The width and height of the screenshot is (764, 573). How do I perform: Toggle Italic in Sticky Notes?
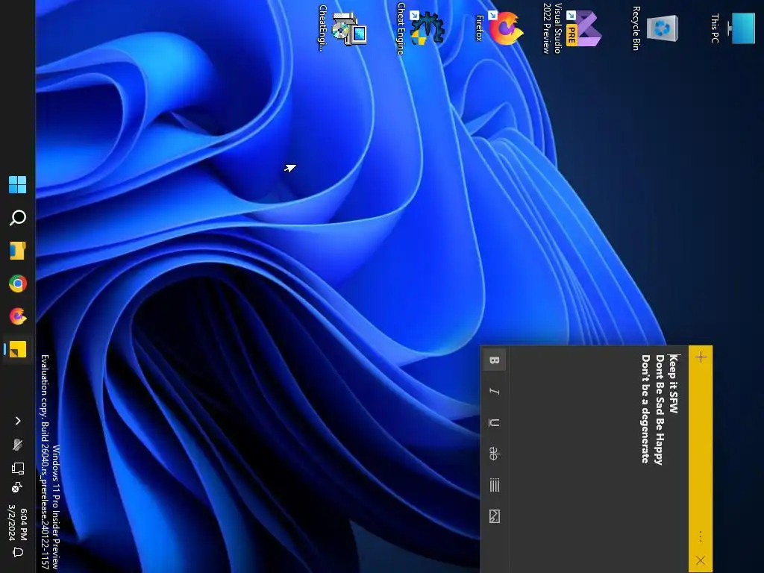[494, 391]
